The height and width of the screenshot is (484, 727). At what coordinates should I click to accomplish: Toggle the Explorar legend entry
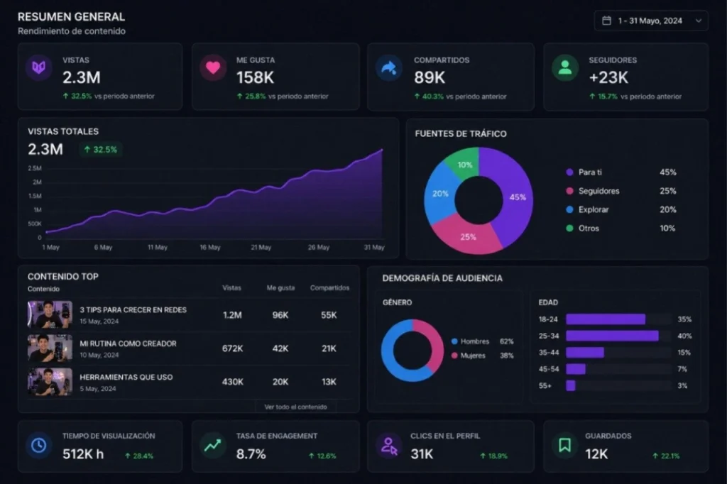[593, 210]
